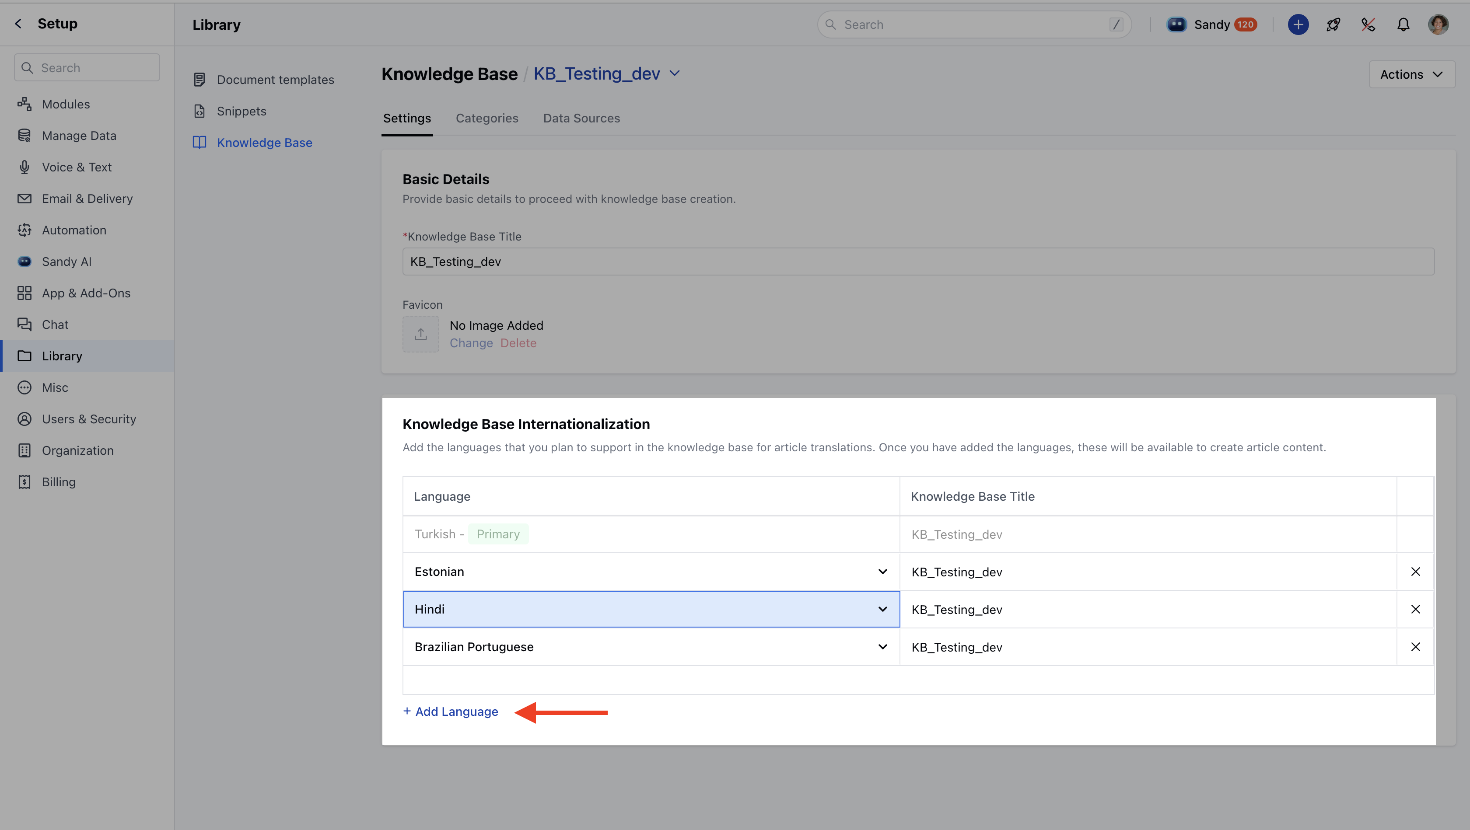The width and height of the screenshot is (1470, 830).
Task: Remove the Estonian language row
Action: tap(1415, 572)
